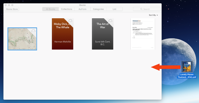Select the ScienceDaily PDF document
The width and height of the screenshot is (199, 103).
(143, 34)
